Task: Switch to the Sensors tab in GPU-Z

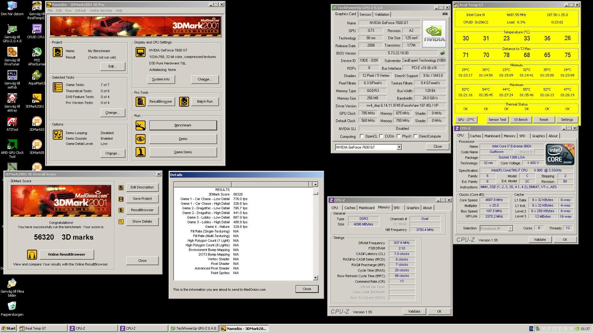Action: point(365,14)
